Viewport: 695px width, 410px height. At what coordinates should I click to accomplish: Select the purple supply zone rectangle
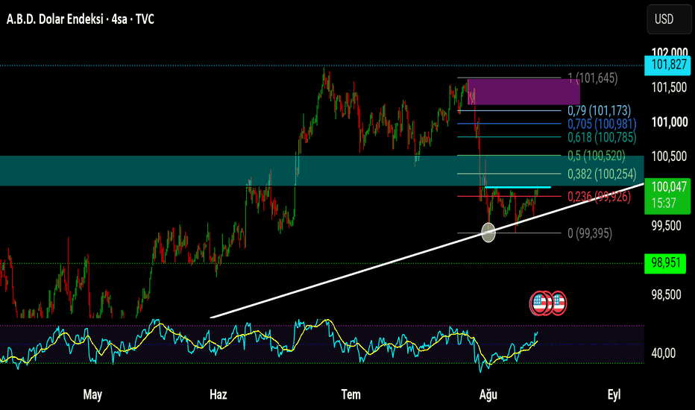[x=523, y=92]
